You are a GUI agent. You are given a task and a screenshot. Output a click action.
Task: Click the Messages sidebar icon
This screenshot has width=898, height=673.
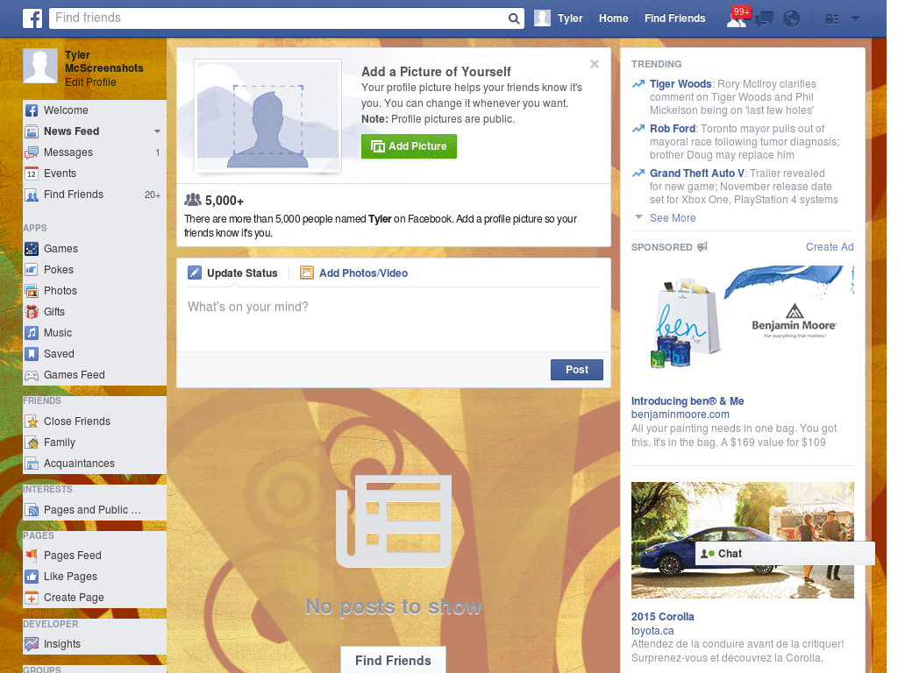[x=32, y=152]
